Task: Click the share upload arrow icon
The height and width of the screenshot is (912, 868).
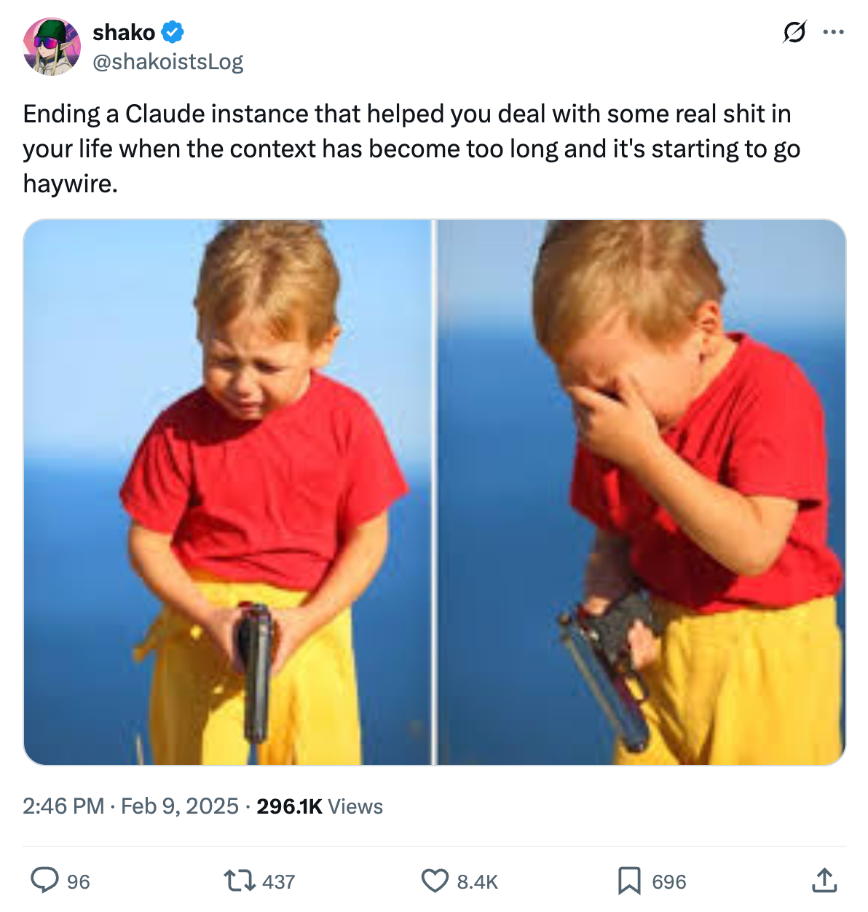Action: pos(824,880)
